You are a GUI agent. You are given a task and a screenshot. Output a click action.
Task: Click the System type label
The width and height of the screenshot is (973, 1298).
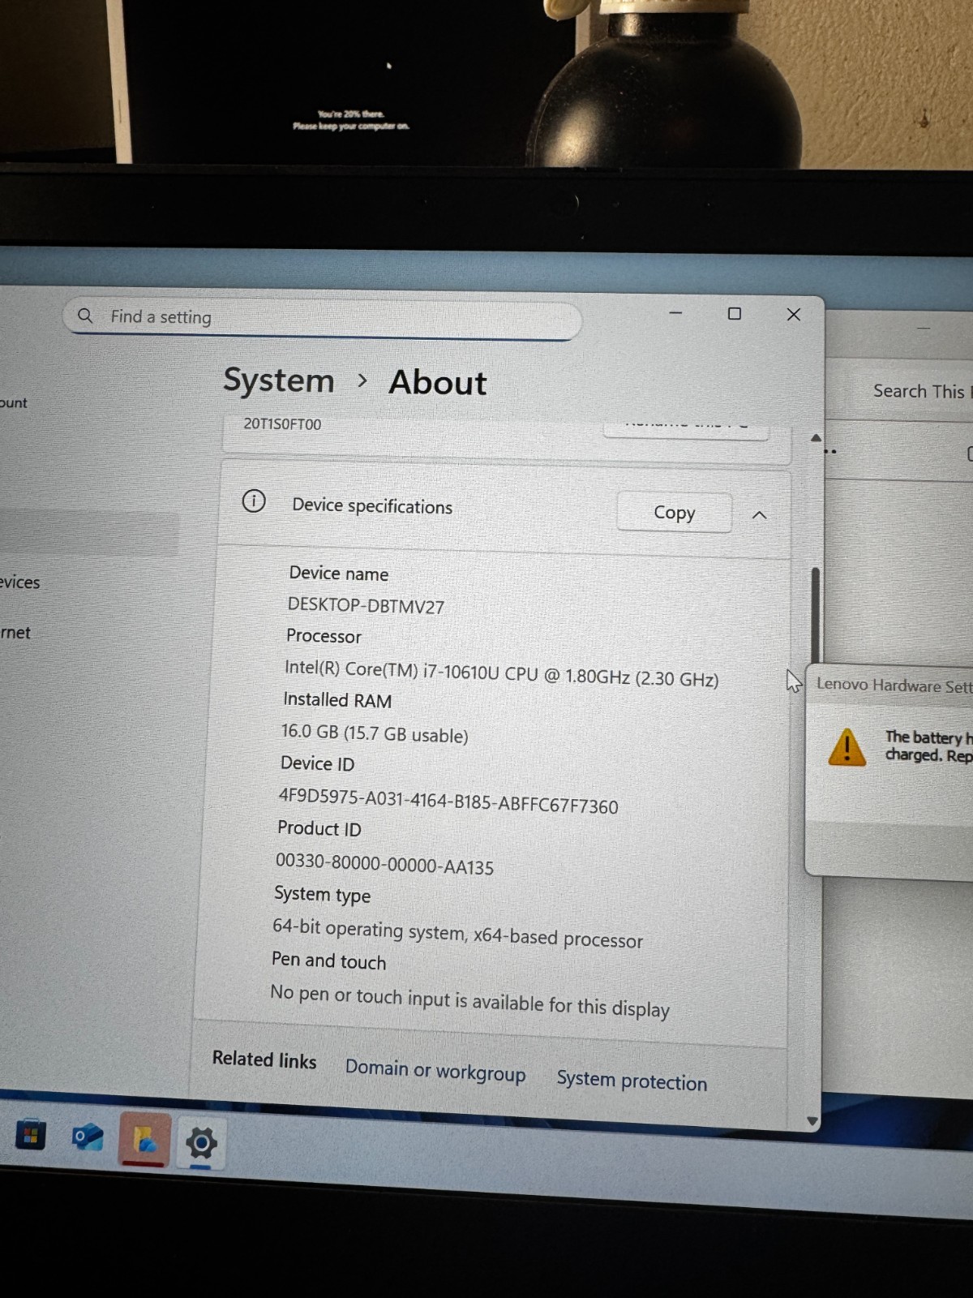(322, 895)
